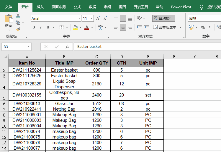
Task: Toggle 自动换行 wrap text
Action: click(163, 18)
